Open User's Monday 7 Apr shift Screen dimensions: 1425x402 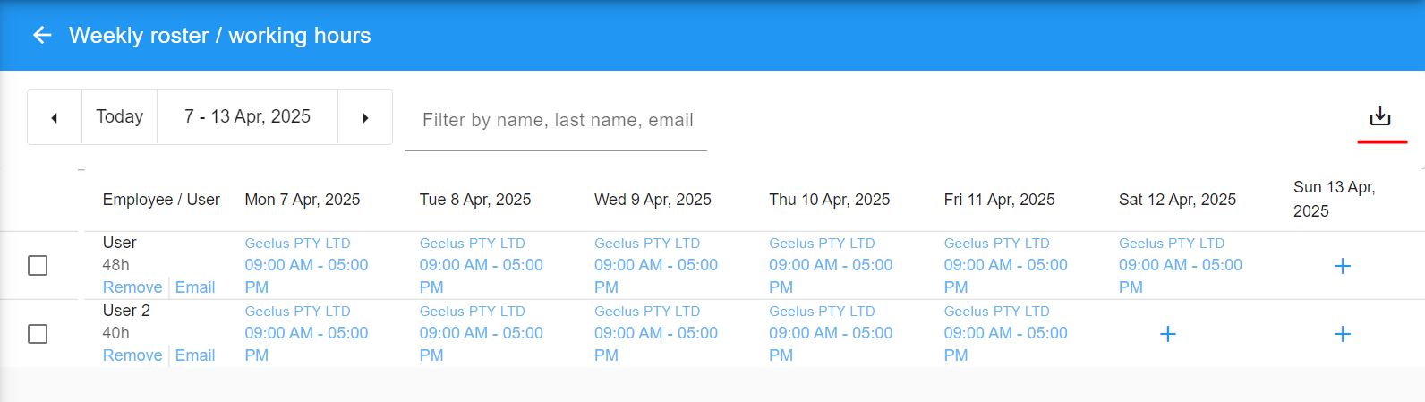[x=307, y=265]
